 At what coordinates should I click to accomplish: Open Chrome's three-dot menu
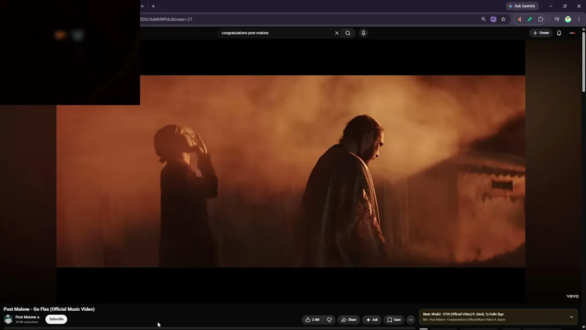point(579,19)
